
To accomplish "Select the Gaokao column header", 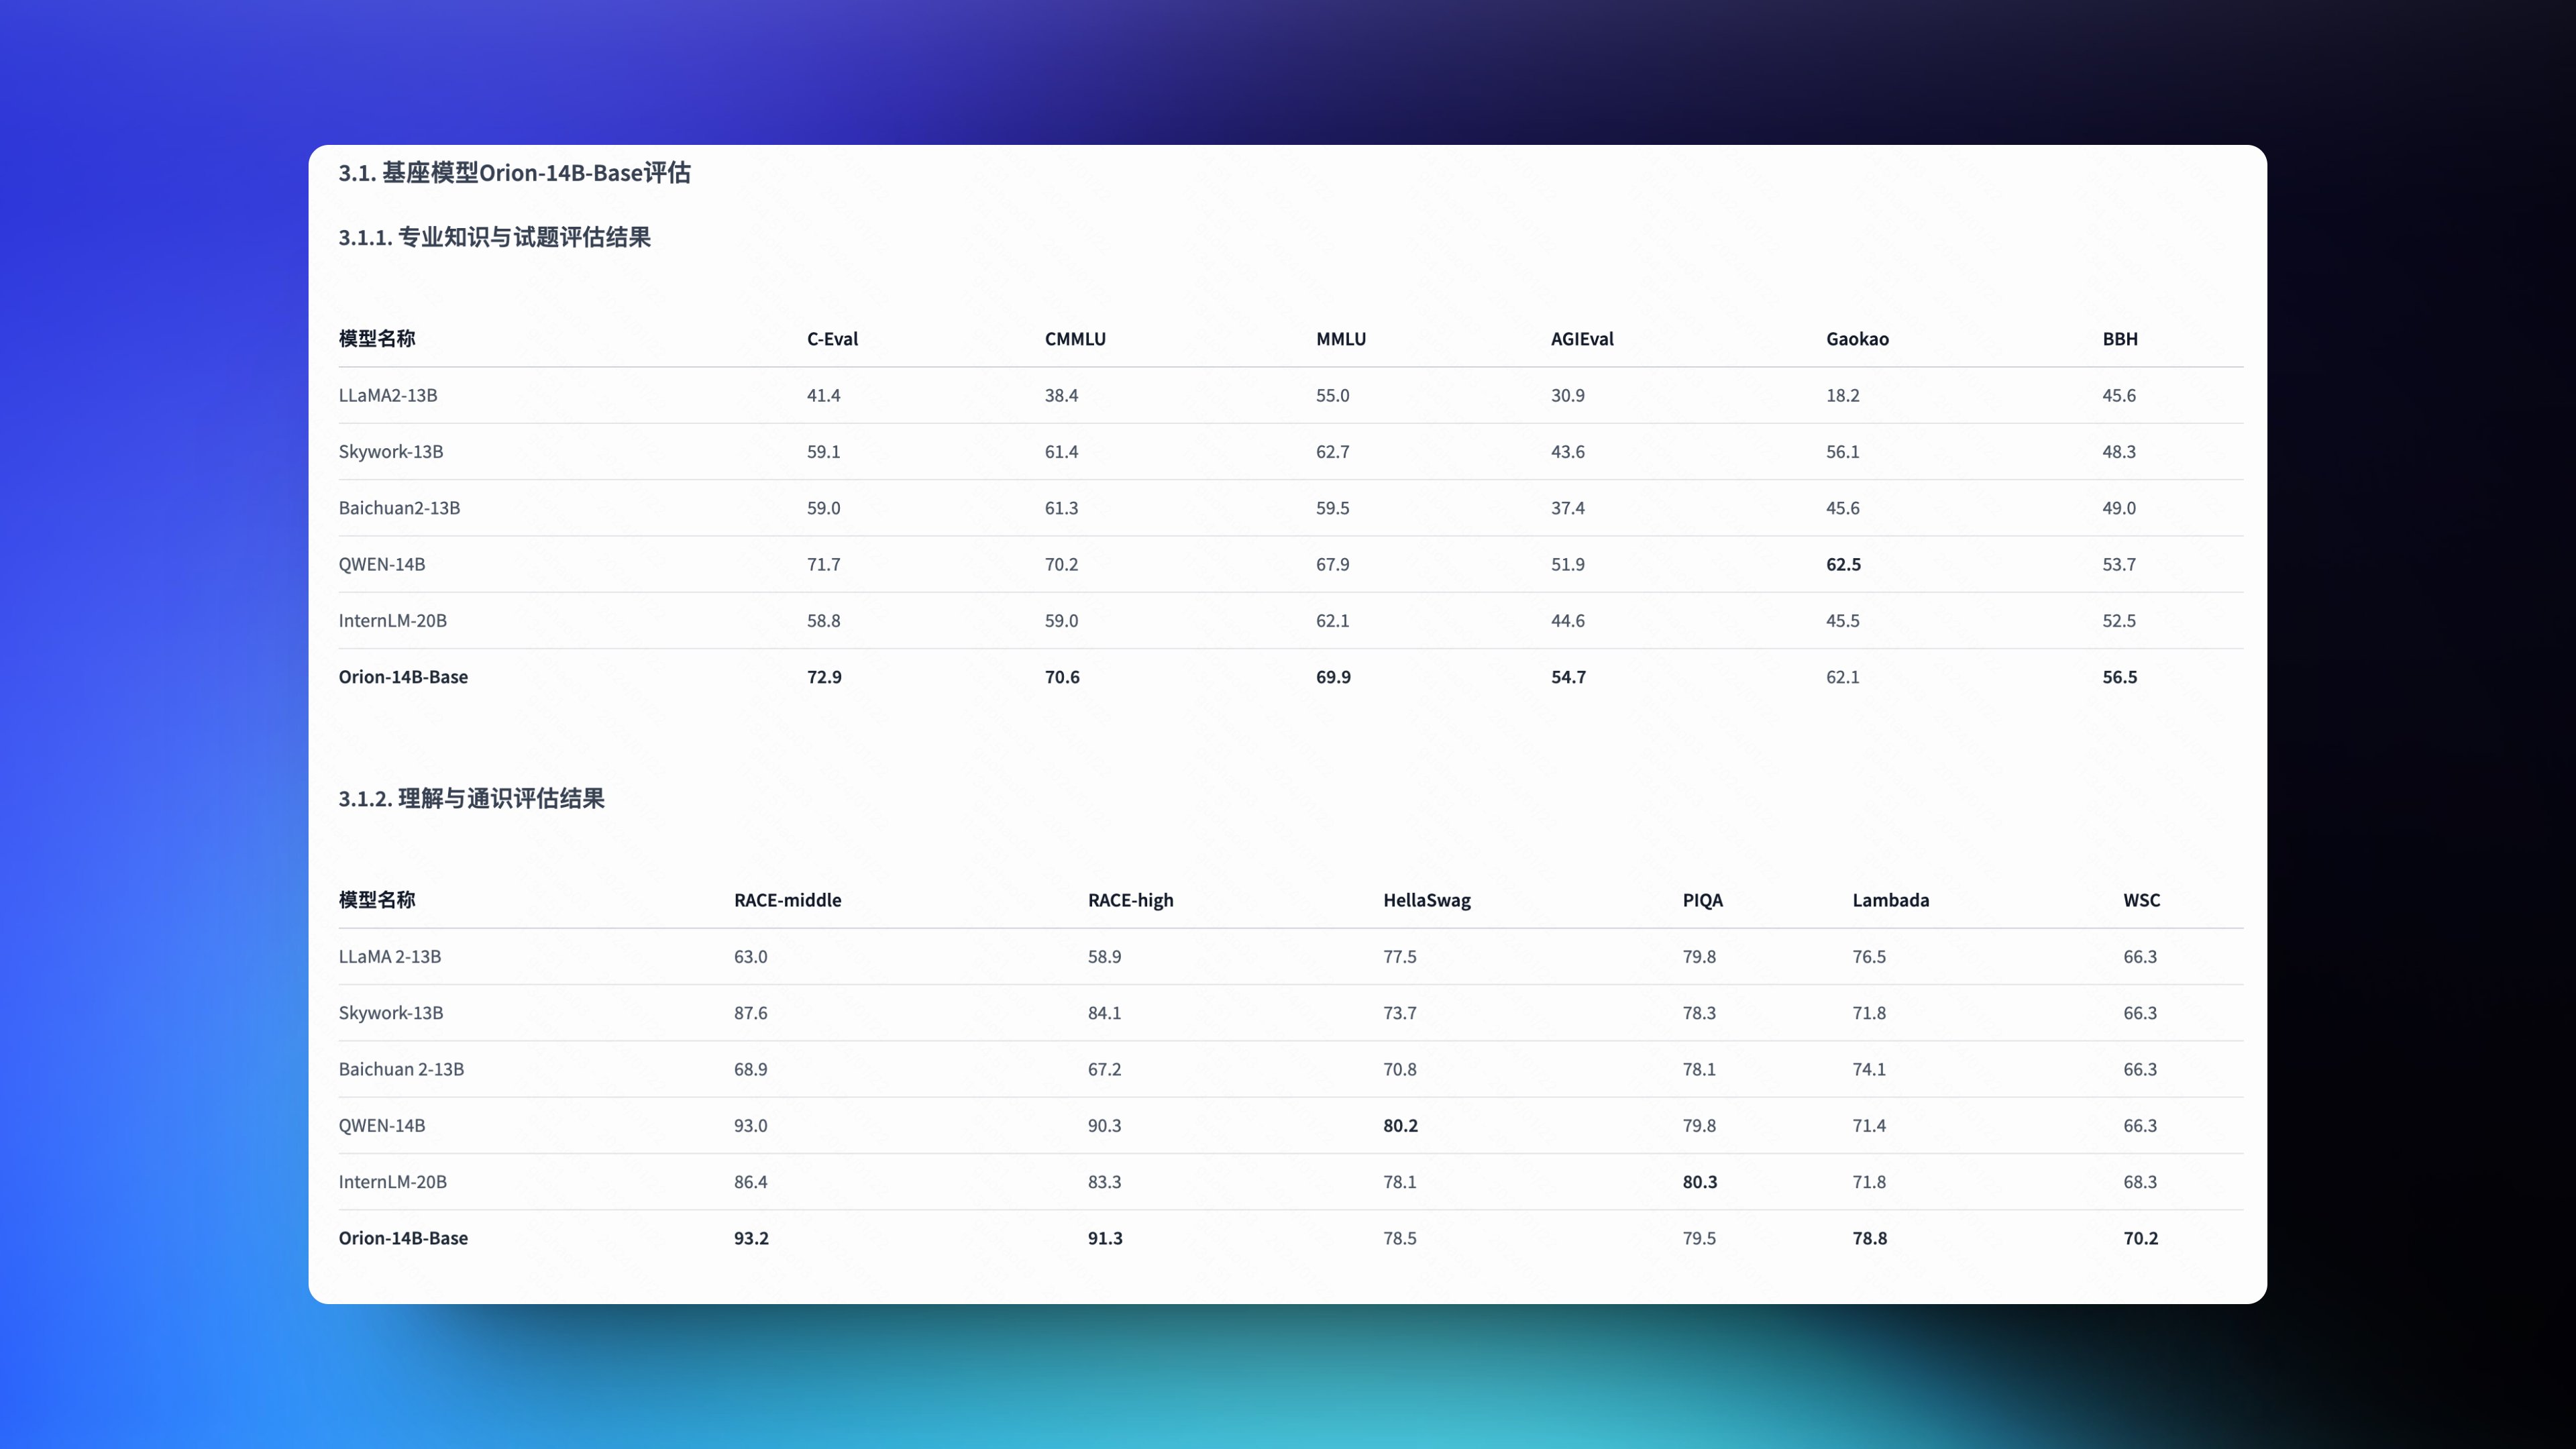I will [x=1857, y=339].
